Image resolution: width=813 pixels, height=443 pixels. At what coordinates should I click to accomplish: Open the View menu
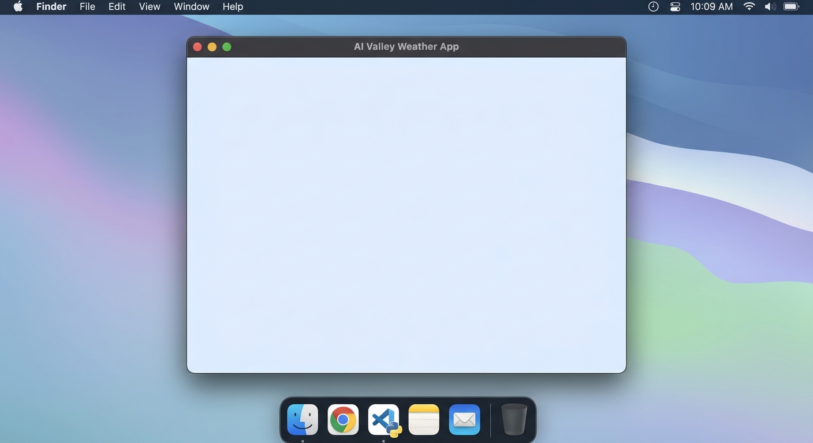coord(149,6)
